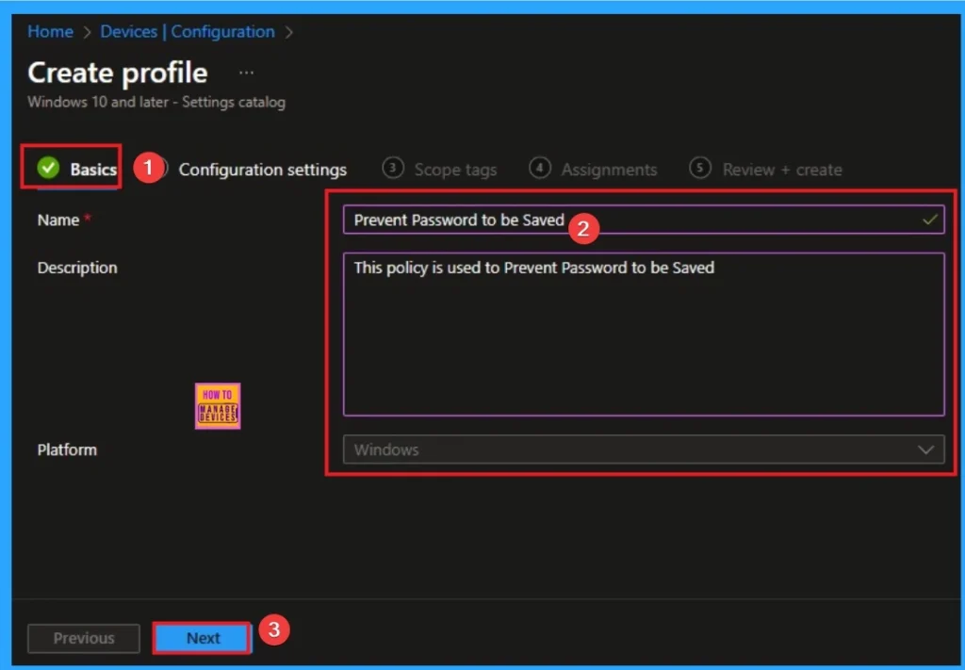Click the How To Manage Devices logo

[218, 405]
